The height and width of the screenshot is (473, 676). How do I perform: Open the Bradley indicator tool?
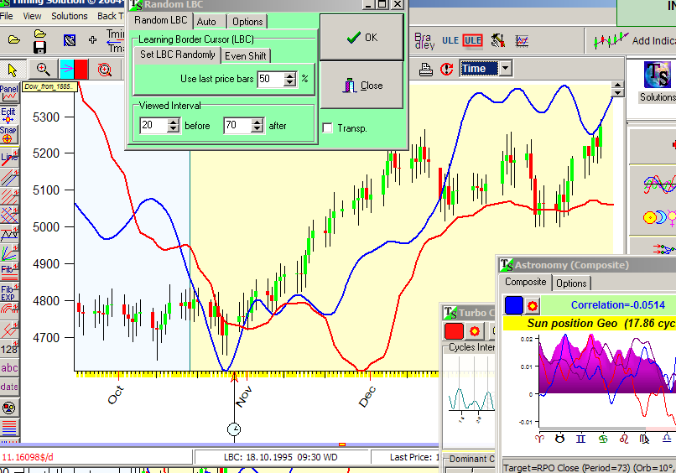(424, 39)
